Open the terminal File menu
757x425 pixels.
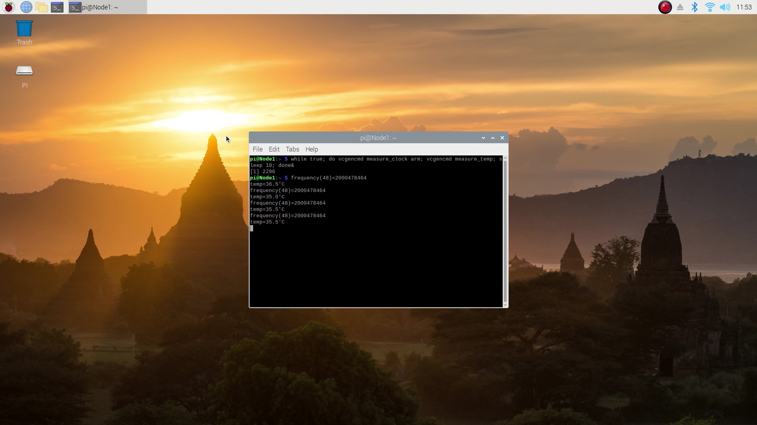click(257, 149)
